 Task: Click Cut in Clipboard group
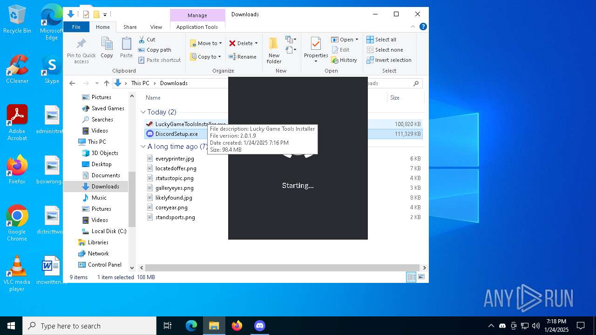pos(147,40)
